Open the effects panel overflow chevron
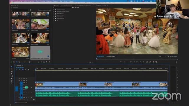The height and width of the screenshot is (106, 189). [x=94, y=5]
